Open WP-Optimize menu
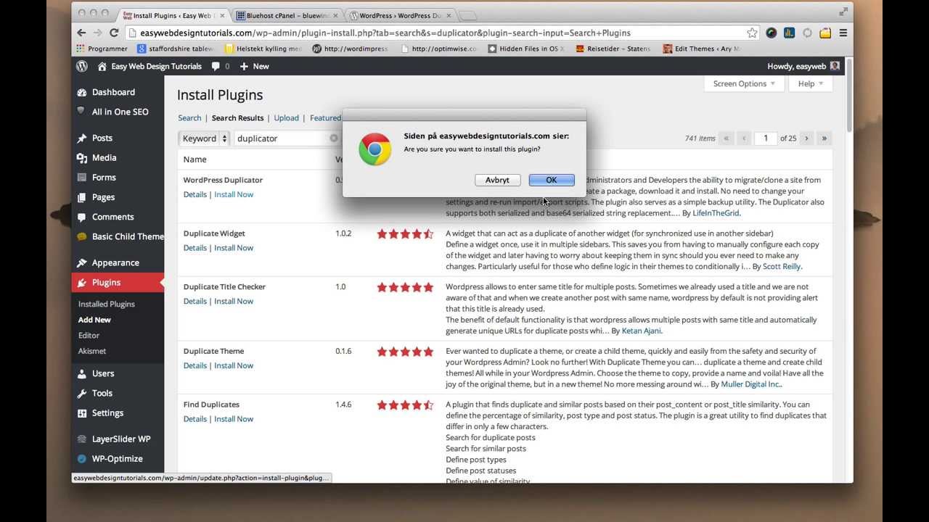This screenshot has height=522, width=929. (118, 458)
